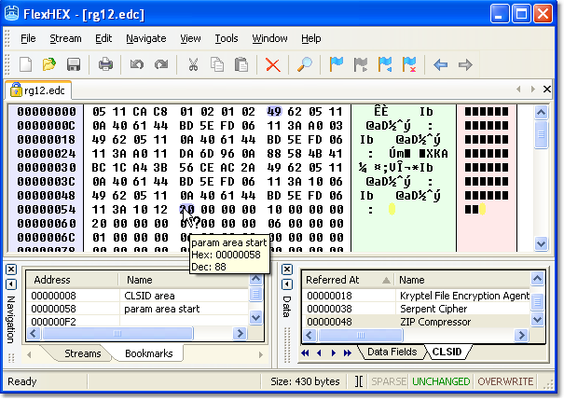The width and height of the screenshot is (564, 401).
Task: Sort bookmarks by the Name column header
Action: pos(184,280)
